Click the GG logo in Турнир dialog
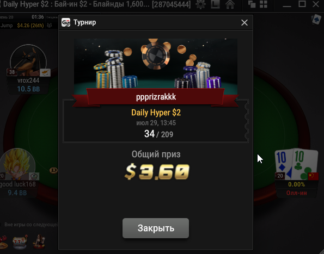The height and width of the screenshot is (254, 324). click(x=66, y=22)
